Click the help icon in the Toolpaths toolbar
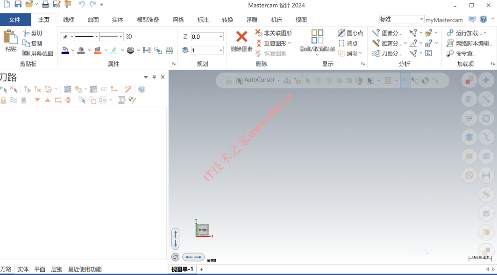497x275 pixels. [x=142, y=89]
